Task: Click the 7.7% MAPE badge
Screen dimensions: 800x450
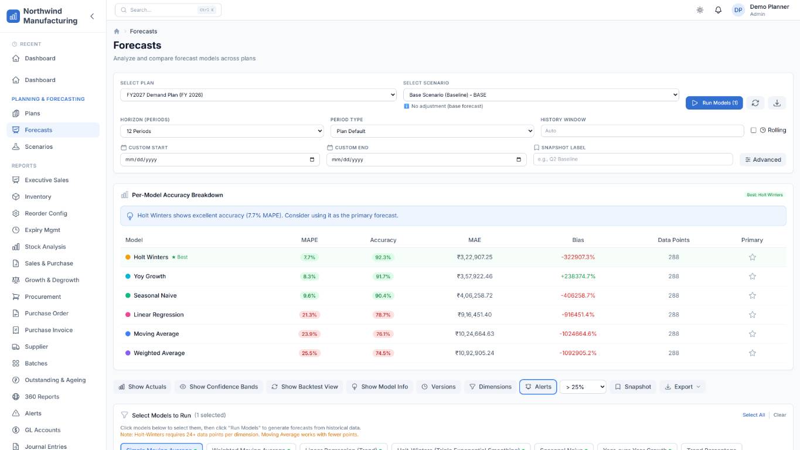Action: [x=309, y=257]
